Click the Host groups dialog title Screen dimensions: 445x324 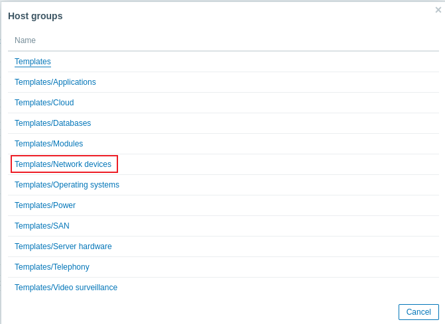pos(35,16)
